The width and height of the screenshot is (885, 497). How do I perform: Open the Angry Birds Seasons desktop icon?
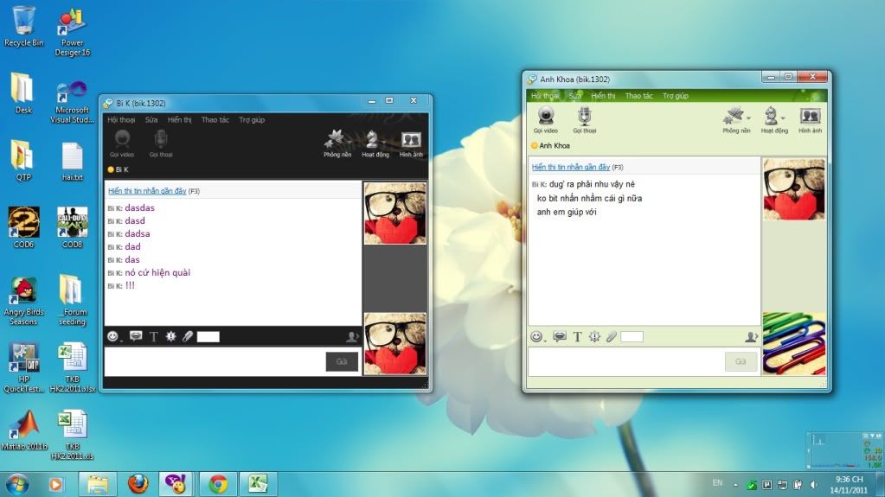coord(23,302)
